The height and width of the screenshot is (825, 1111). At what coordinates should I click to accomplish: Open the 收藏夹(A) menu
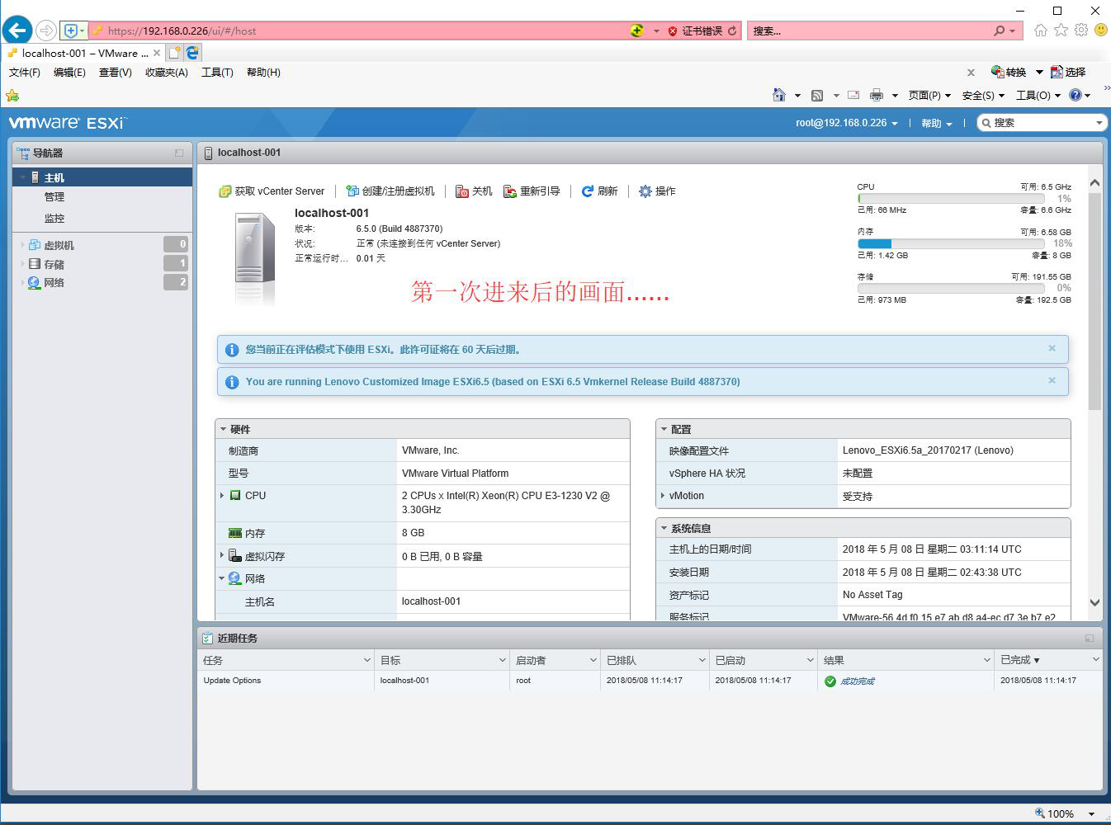click(x=167, y=73)
